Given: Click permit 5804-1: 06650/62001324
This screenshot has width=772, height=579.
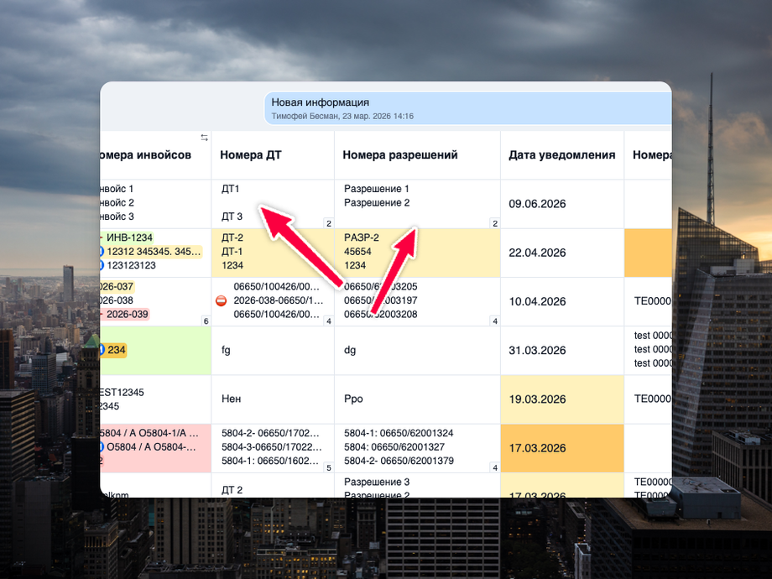Looking at the screenshot, I should [399, 433].
